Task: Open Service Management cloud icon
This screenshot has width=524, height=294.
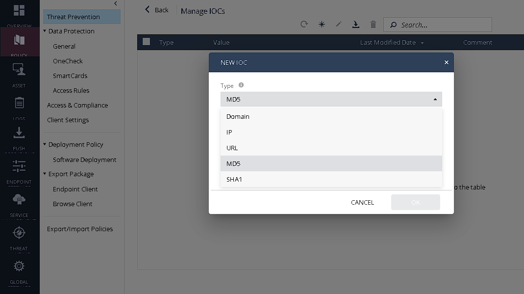Action: (x=19, y=200)
